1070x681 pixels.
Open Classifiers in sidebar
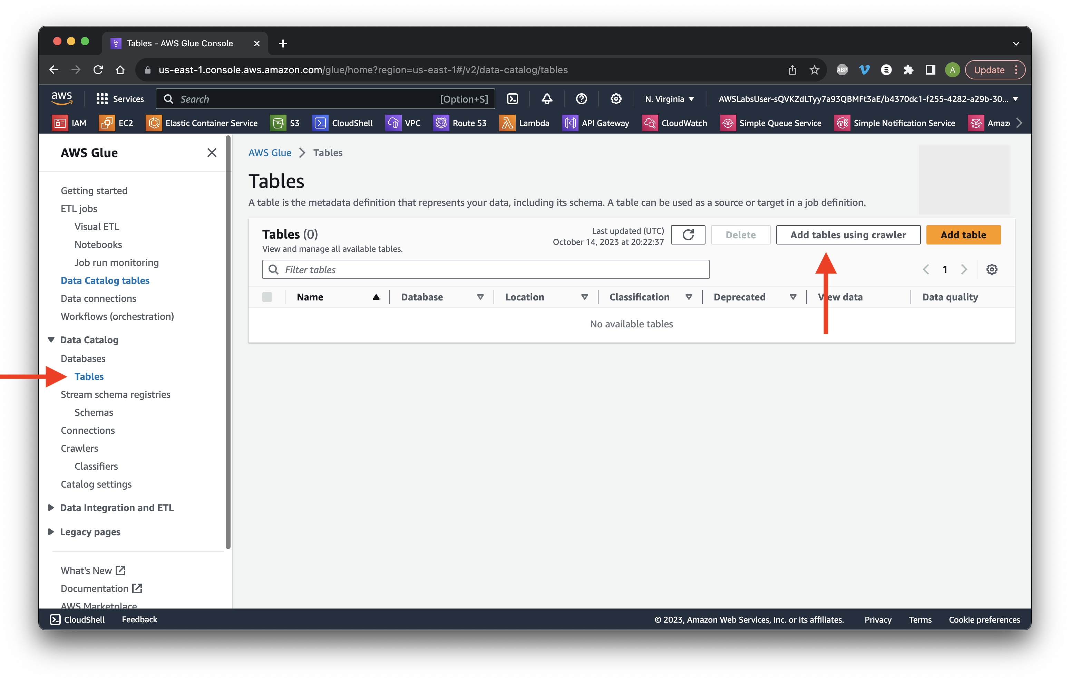(x=96, y=466)
